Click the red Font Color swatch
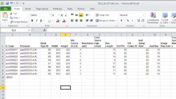Viewport: 176px width, 99px height. pos(64,21)
